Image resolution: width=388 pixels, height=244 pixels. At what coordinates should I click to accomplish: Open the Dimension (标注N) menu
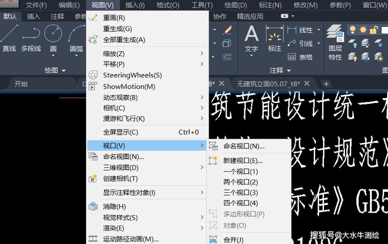(270, 5)
